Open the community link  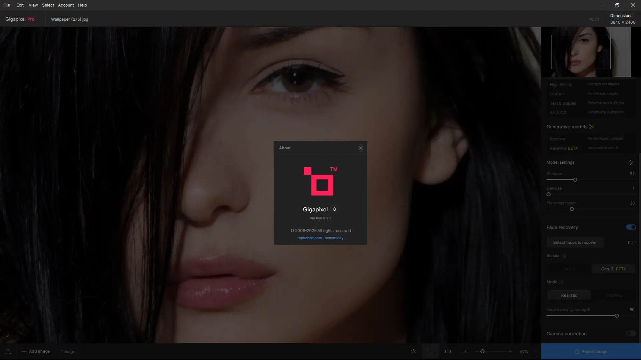334,238
